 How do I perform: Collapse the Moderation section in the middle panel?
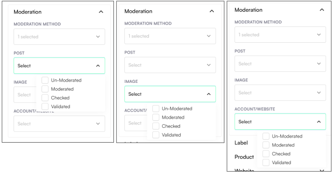pos(212,11)
